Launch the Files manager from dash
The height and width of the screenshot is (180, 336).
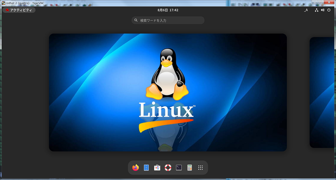click(146, 168)
